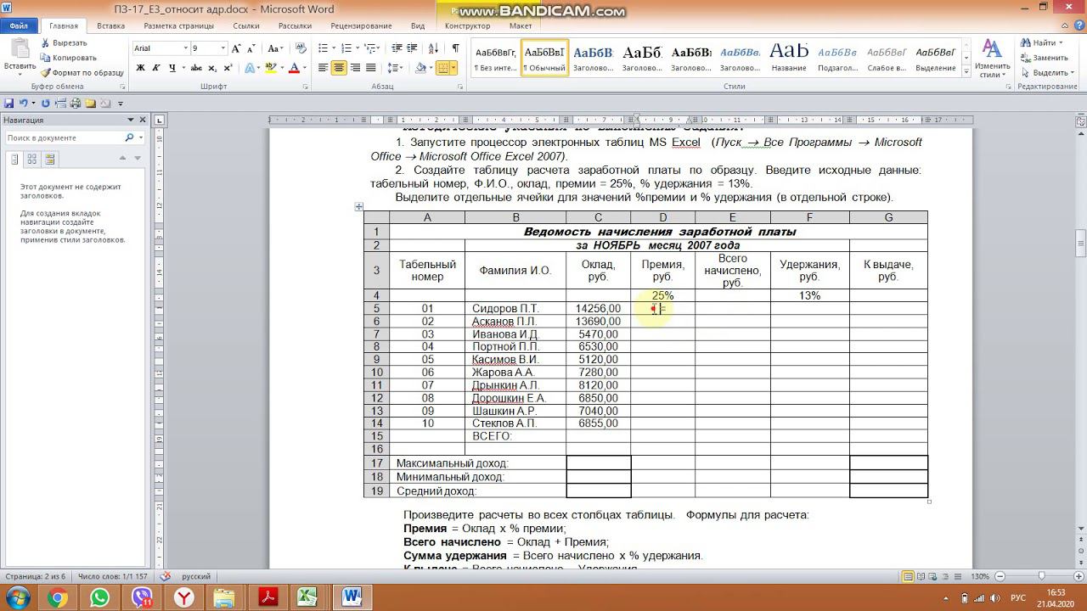Screen dimensions: 1087x611
Task: Switch to the Разметка страницы tab
Action: [x=178, y=26]
